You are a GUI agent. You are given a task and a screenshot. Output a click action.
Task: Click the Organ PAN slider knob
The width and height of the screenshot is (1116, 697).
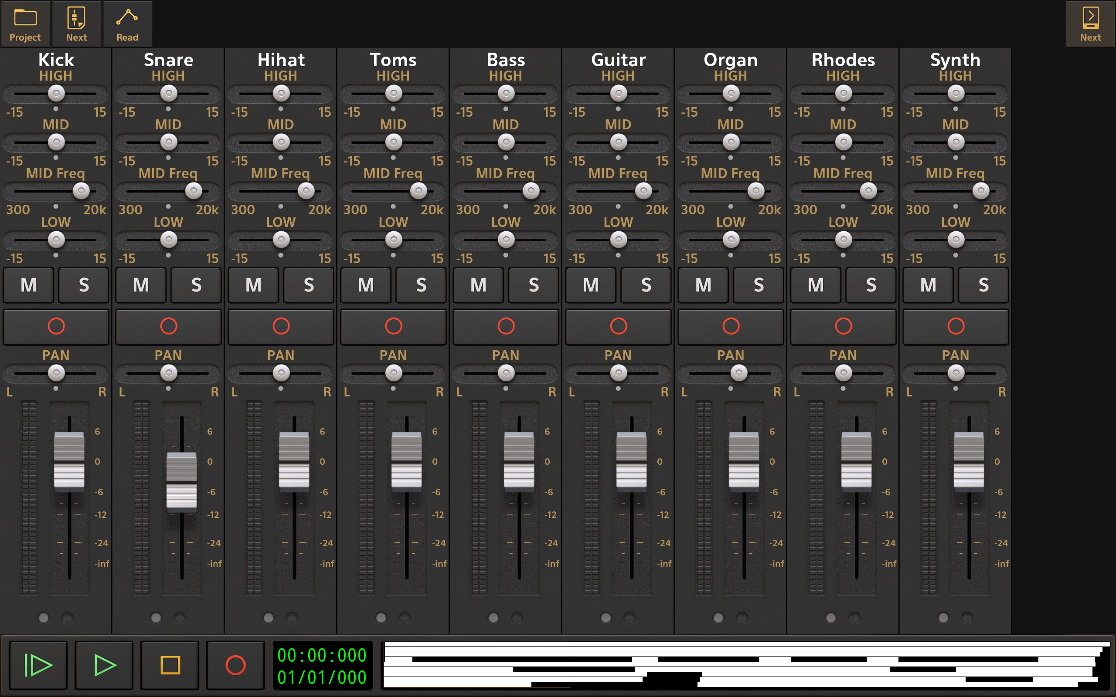click(739, 373)
